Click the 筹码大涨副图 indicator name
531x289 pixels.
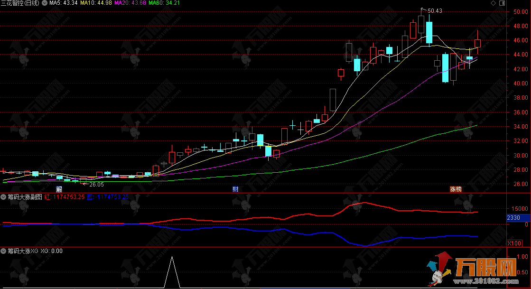click(24, 196)
